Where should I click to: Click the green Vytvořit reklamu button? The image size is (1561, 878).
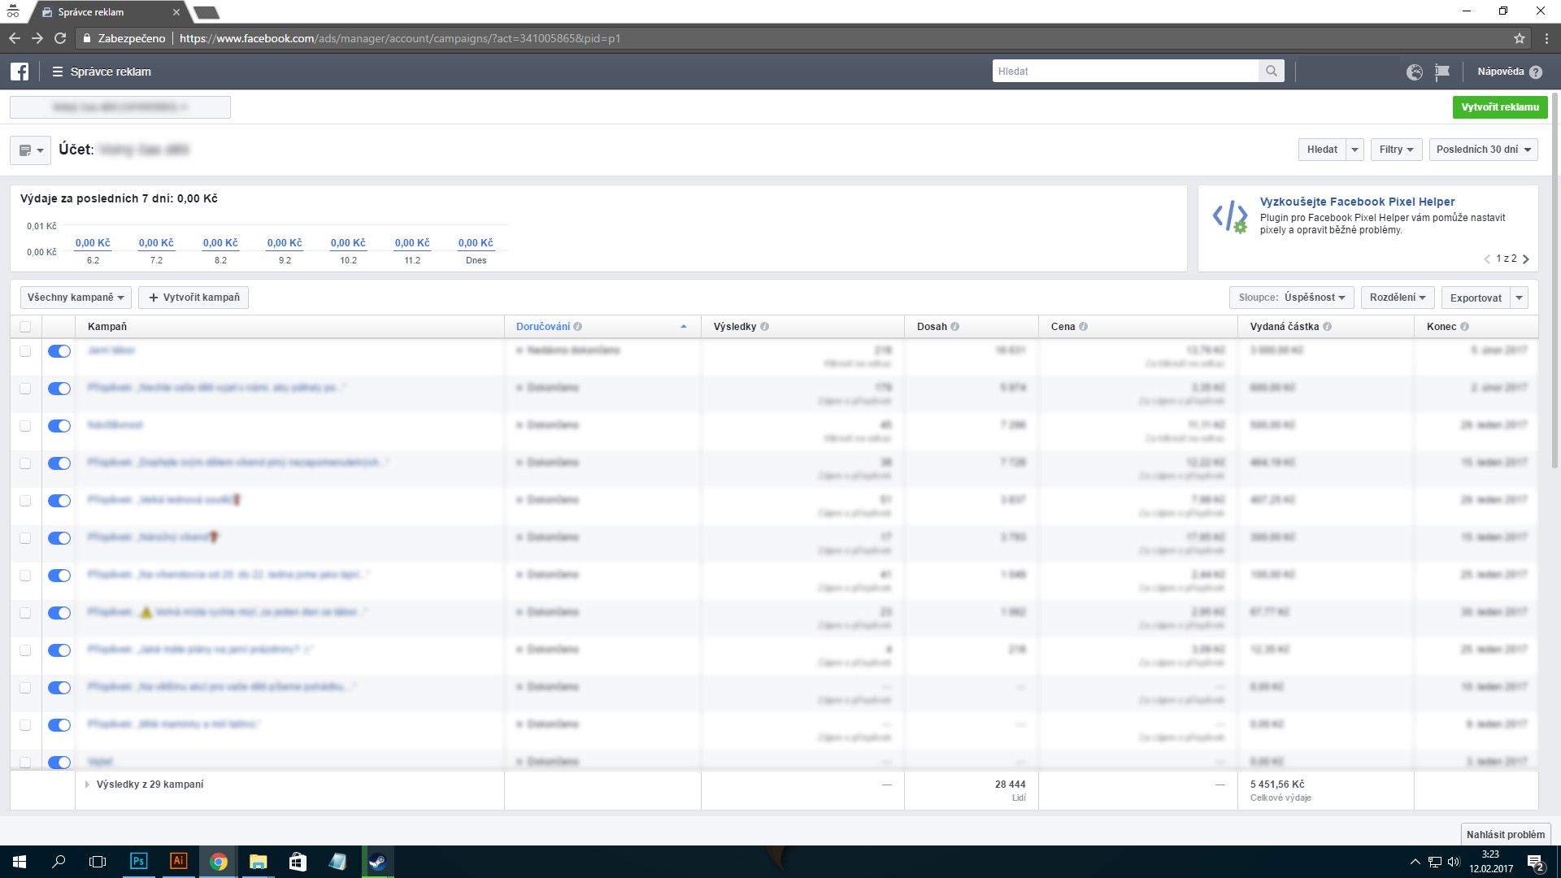pos(1500,107)
